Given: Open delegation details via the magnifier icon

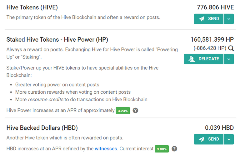Looking at the screenshot, I should click(231, 48).
